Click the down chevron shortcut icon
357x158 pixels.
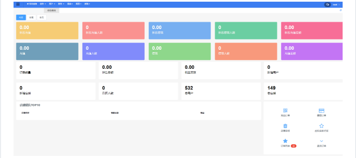(x=321, y=141)
